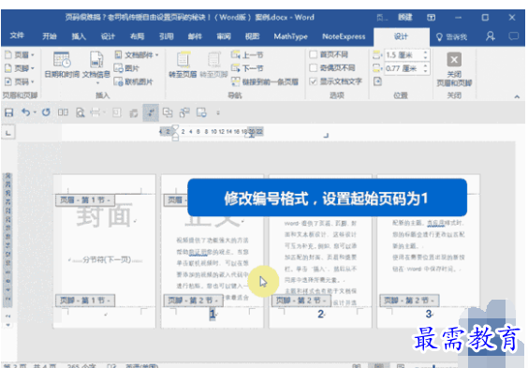The image size is (528, 368).
Task: Click page number 2 in the footer
Action: pos(320,314)
